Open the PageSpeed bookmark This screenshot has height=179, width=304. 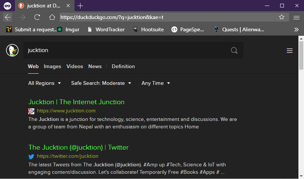[188, 29]
